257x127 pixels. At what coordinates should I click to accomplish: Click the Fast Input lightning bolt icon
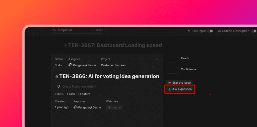(x=189, y=31)
